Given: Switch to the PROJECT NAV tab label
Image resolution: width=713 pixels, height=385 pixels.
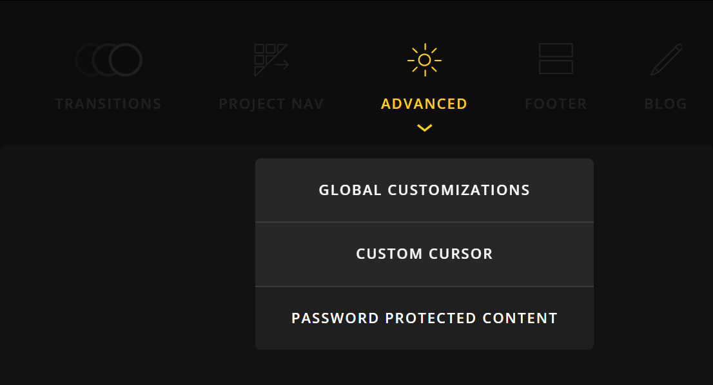Looking at the screenshot, I should pos(271,104).
